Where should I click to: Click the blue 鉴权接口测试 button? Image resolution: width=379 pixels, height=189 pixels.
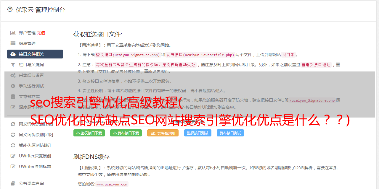click(x=198, y=133)
